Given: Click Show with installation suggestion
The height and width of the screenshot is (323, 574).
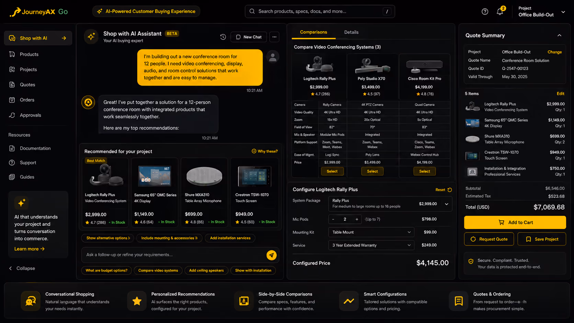Looking at the screenshot, I should click(253, 270).
